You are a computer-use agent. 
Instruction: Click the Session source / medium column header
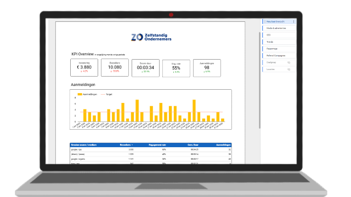[84, 145]
